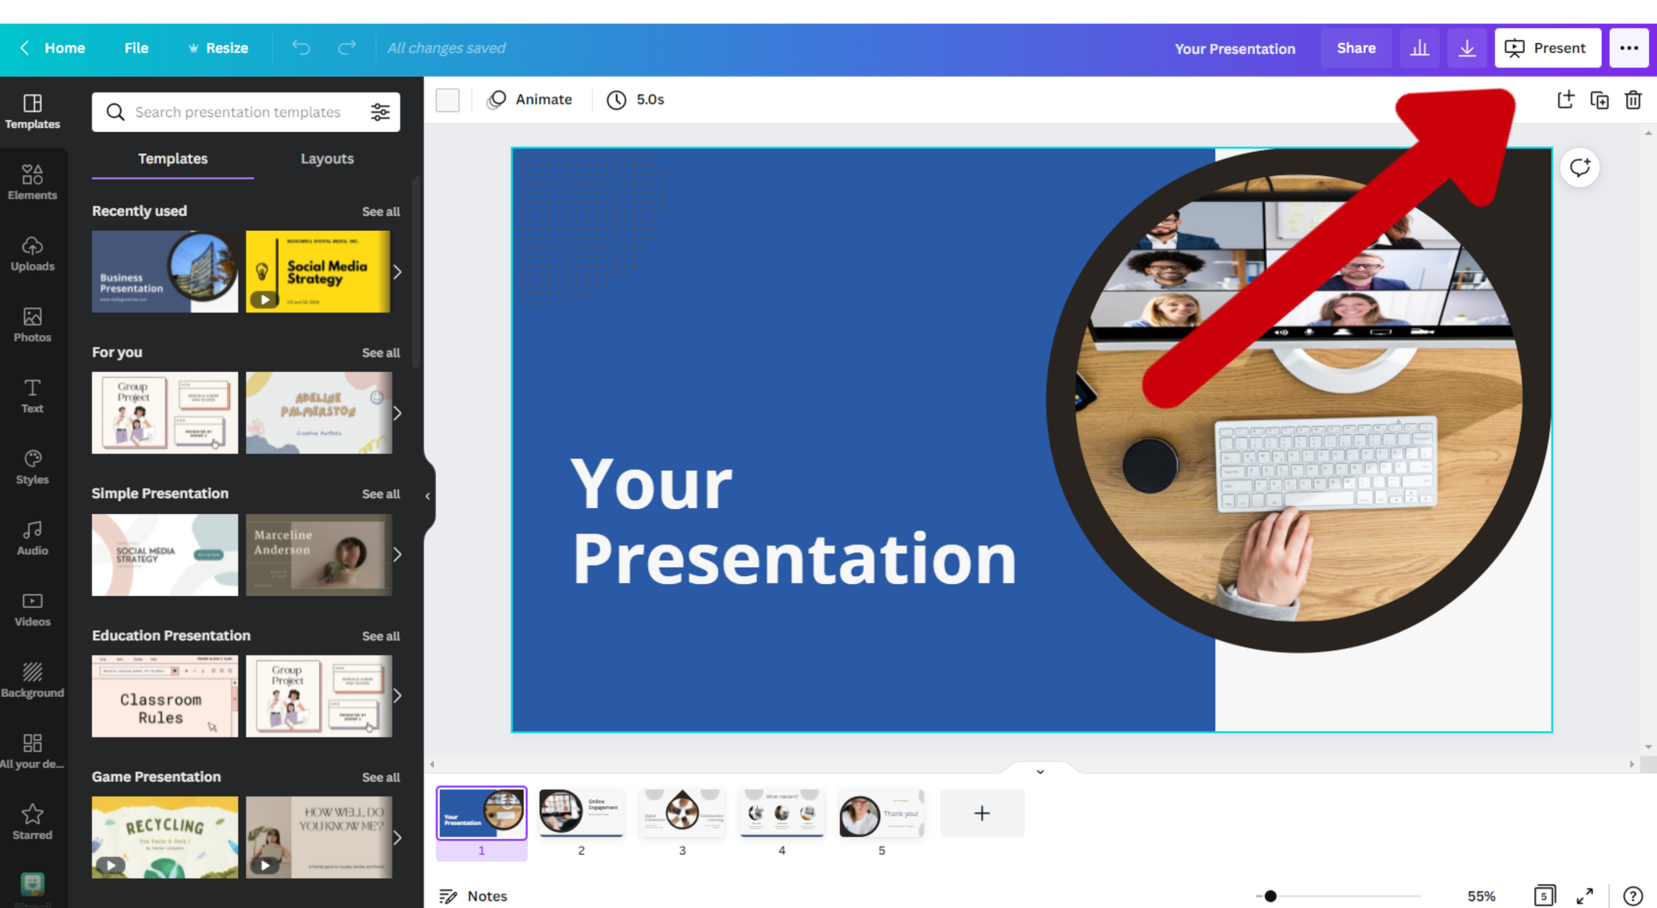Open the Styles sidebar panel

click(32, 467)
